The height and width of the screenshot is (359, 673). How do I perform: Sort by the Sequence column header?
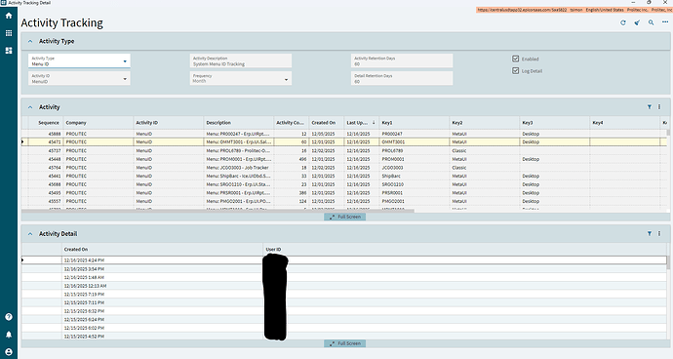[x=46, y=122]
